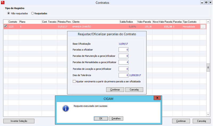Focus the Parcelas a oficializar field
The width and height of the screenshot is (213, 126).
pos(123,50)
